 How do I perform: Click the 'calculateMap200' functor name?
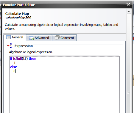18,18
